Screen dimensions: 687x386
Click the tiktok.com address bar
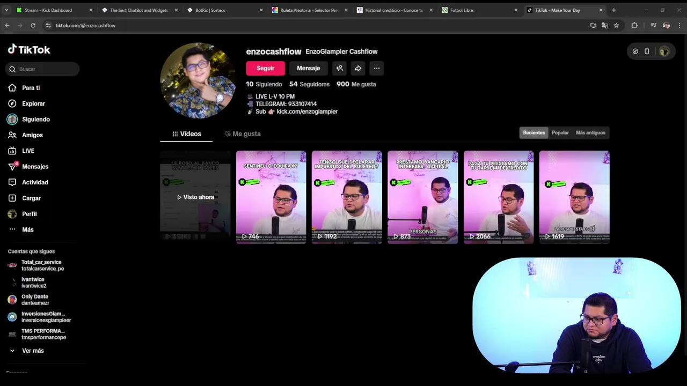(x=317, y=25)
